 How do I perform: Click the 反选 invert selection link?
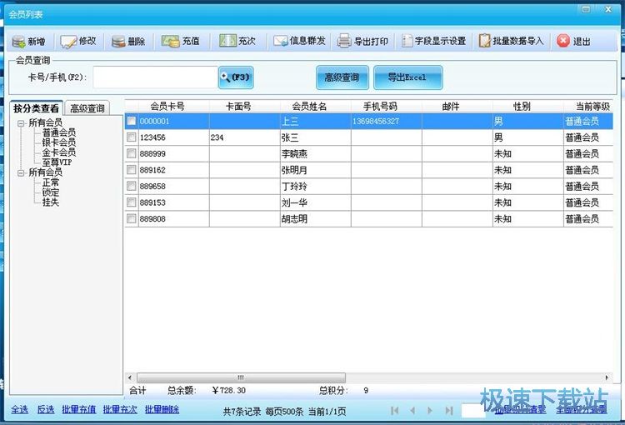[x=46, y=409]
